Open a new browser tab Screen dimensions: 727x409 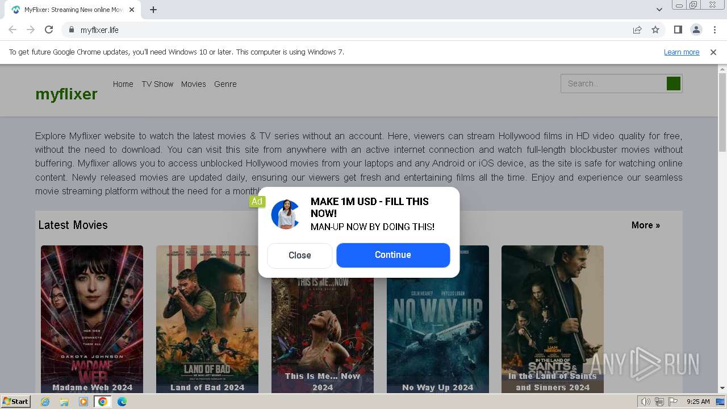(153, 10)
